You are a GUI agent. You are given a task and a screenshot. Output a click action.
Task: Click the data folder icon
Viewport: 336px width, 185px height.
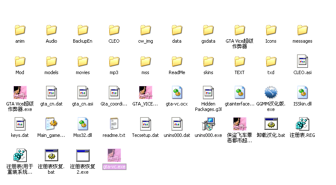pos(177,30)
